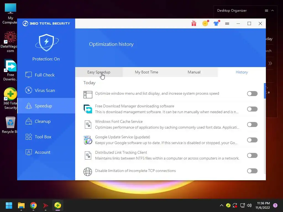Click the window menu optimization item icon

pyautogui.click(x=88, y=95)
